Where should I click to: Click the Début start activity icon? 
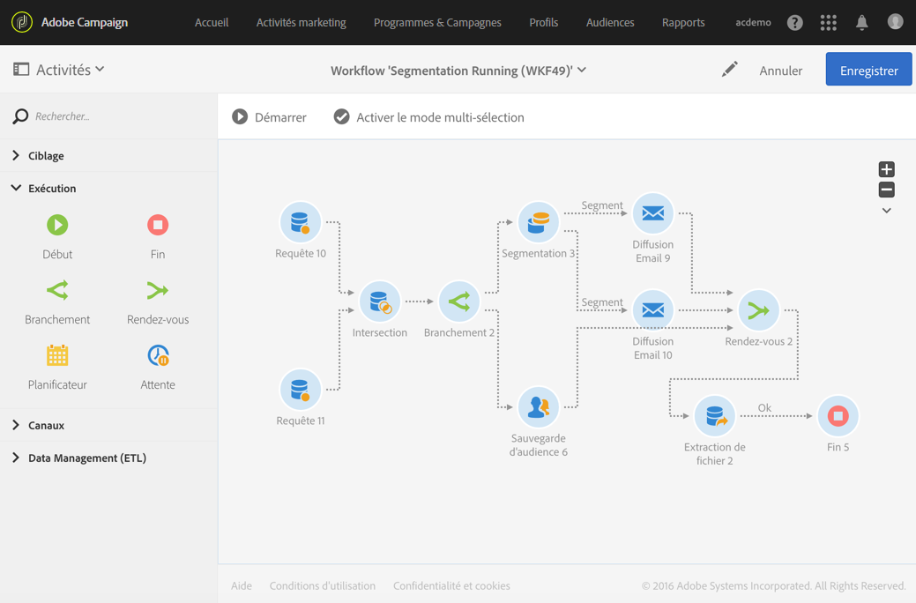57,226
